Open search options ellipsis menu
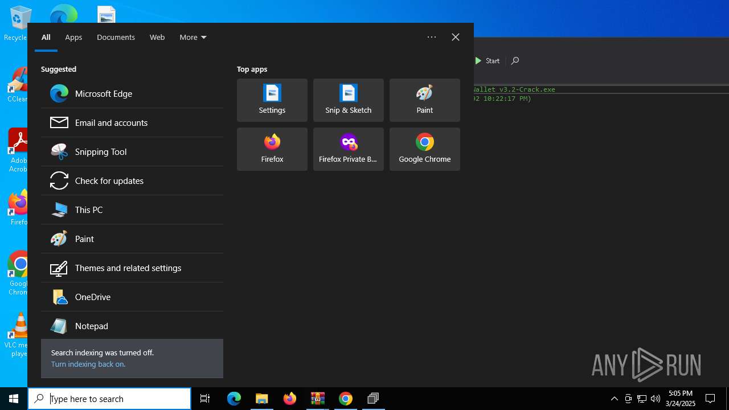The image size is (729, 410). click(432, 37)
